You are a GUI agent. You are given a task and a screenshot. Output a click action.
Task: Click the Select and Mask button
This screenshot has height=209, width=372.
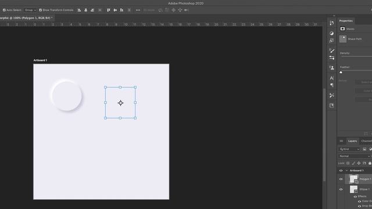pos(364,82)
